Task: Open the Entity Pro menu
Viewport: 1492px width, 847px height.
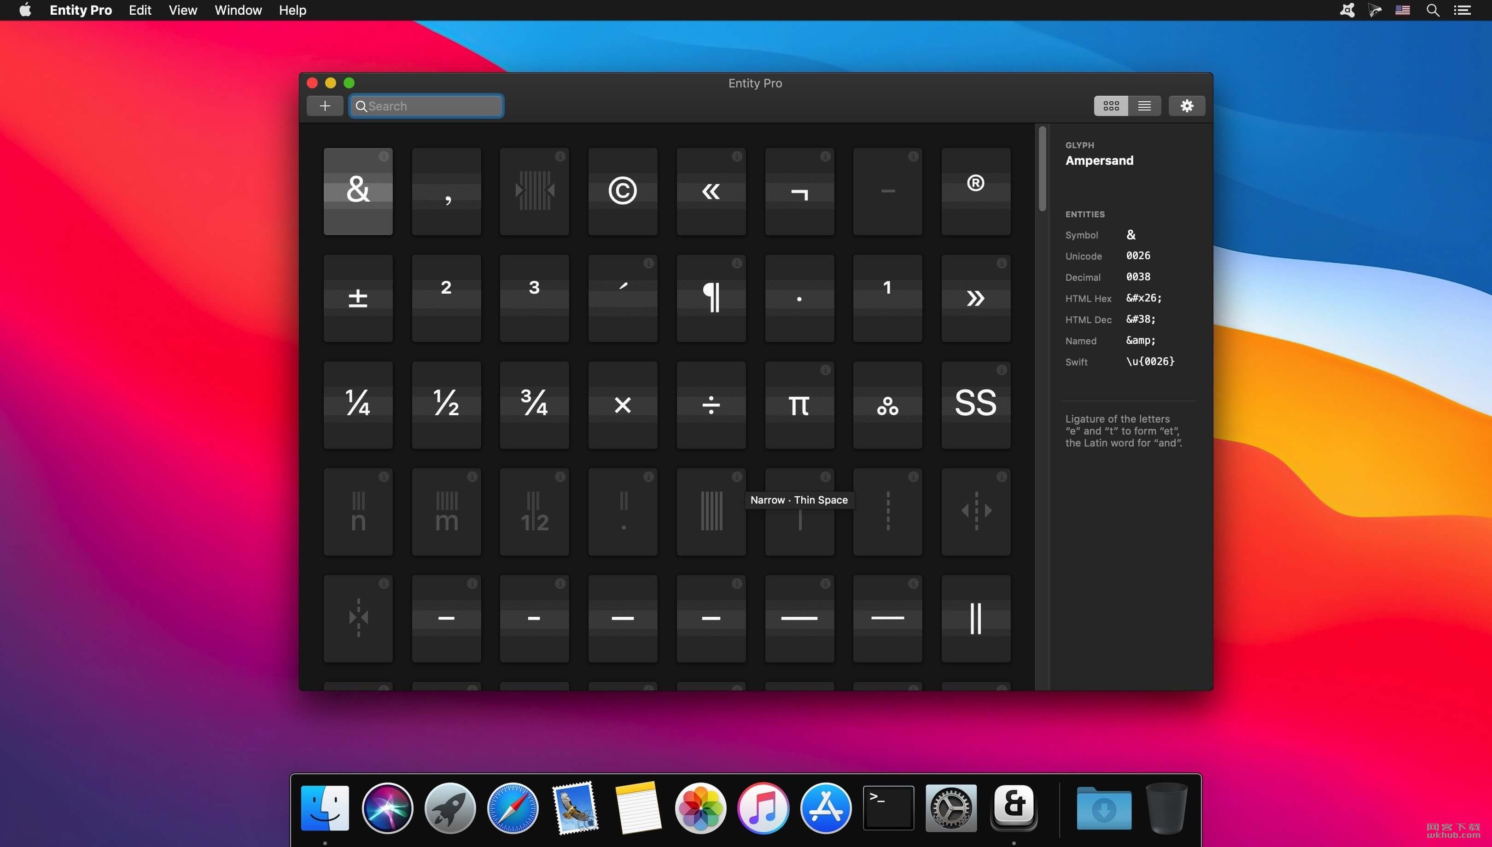Action: tap(81, 10)
